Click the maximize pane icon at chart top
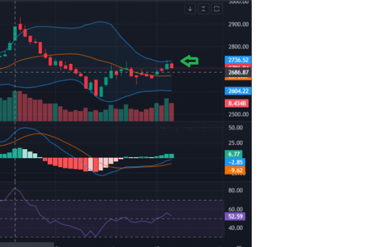This screenshot has width=366, height=247. coord(217,8)
